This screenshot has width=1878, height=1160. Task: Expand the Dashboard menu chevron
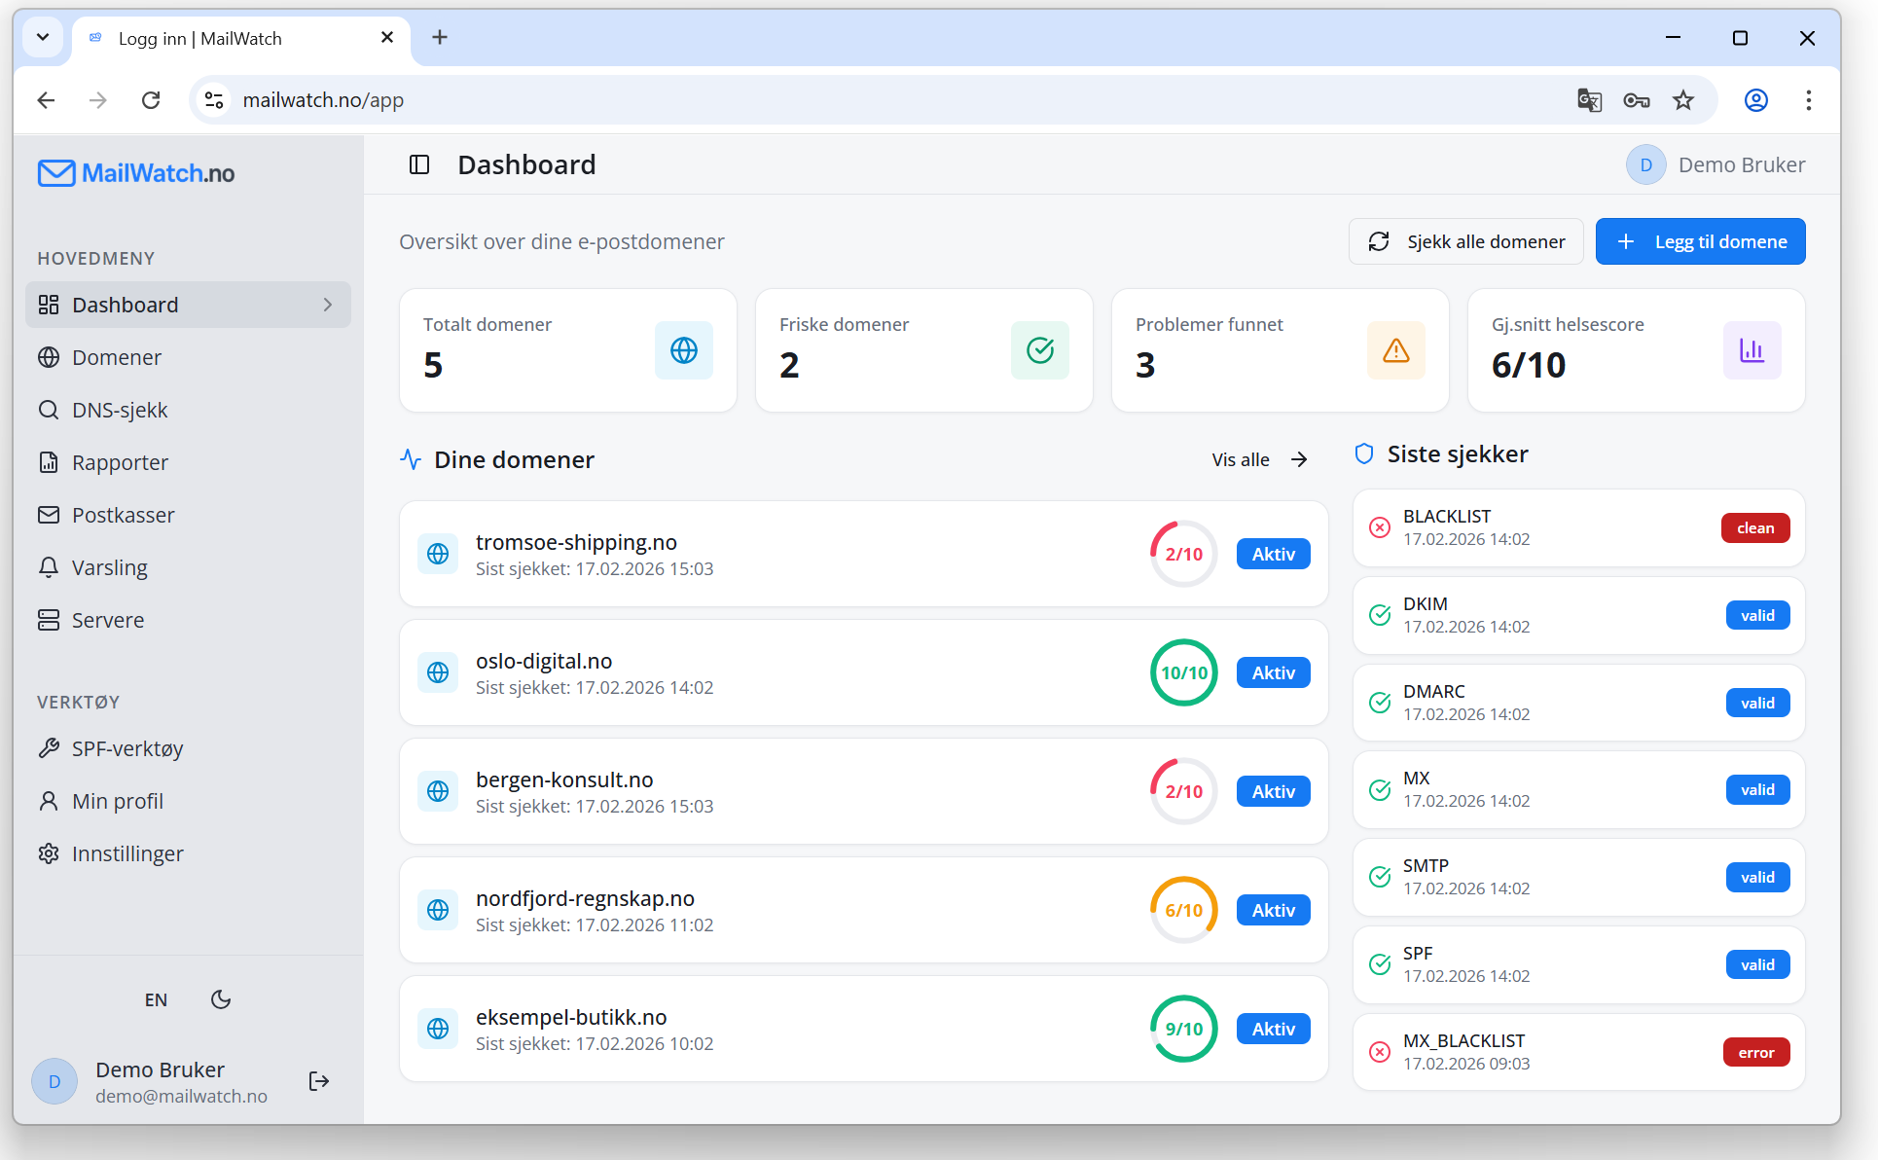coord(328,305)
